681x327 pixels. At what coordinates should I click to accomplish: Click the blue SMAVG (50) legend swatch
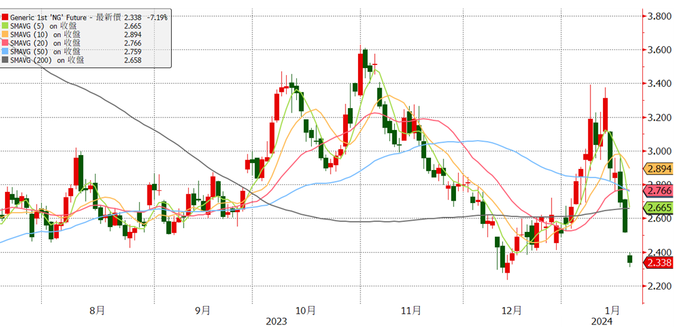5,51
